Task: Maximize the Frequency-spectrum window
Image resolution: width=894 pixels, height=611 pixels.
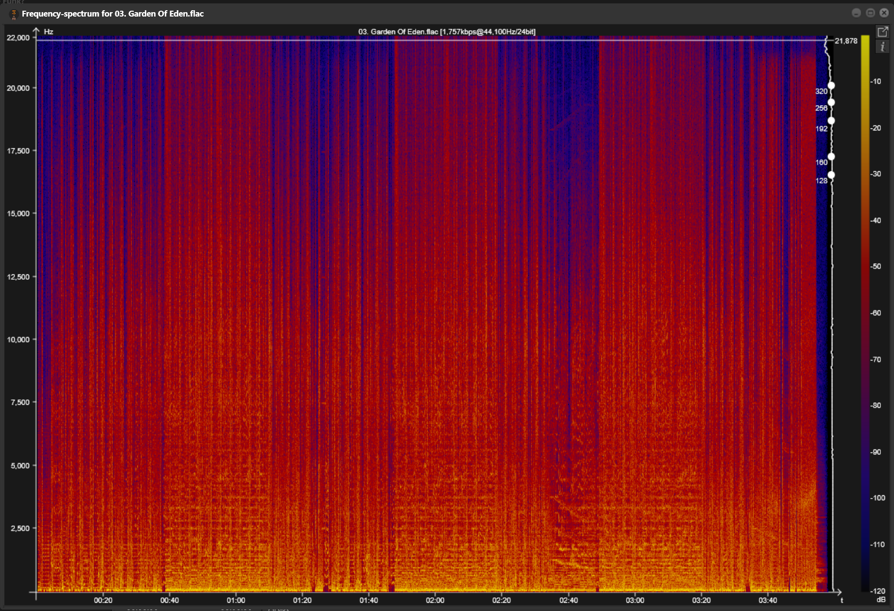Action: pyautogui.click(x=870, y=13)
